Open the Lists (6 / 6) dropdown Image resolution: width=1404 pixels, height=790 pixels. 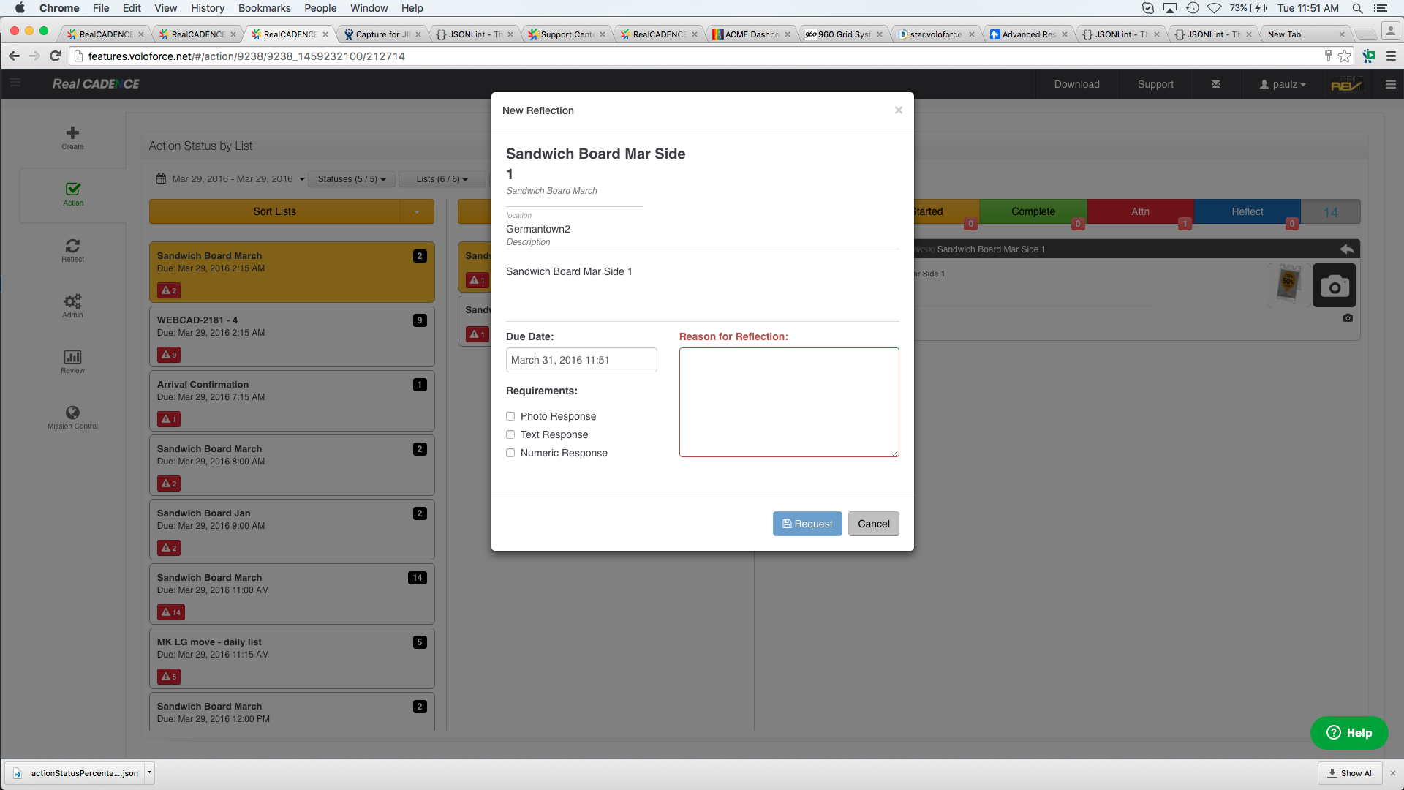(442, 179)
